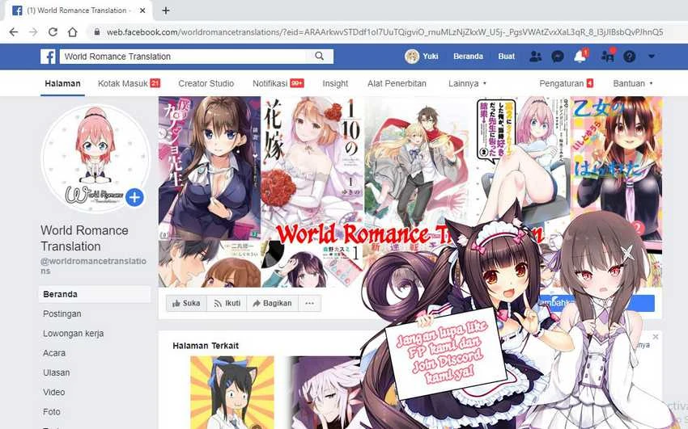Open the Insight tab
The image size is (688, 429).
click(x=335, y=83)
